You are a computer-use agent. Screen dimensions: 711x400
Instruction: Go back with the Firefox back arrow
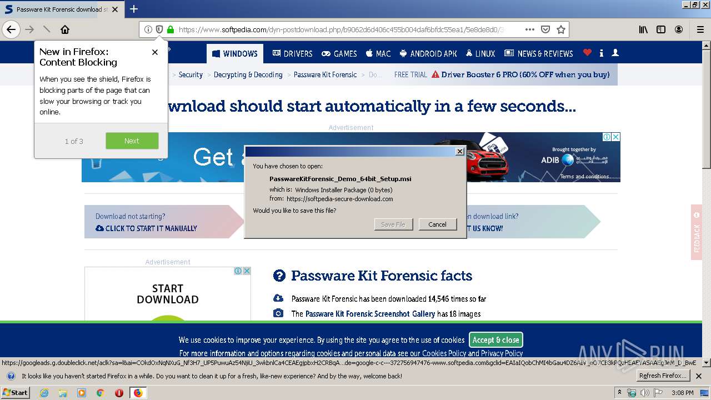click(11, 29)
